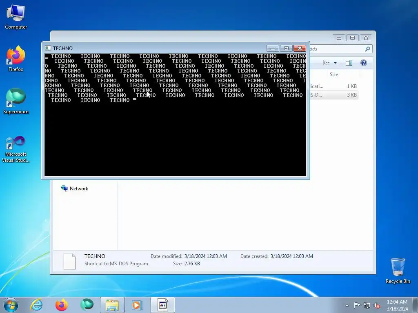The width and height of the screenshot is (418, 313).
Task: Open Windows Media Player from taskbar
Action: (138, 305)
